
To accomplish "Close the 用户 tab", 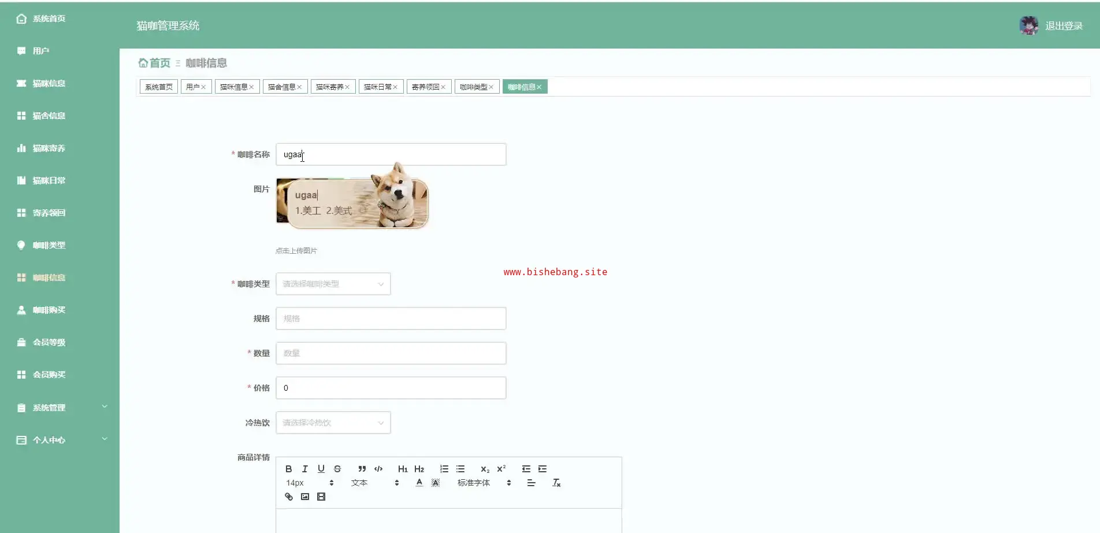I will 203,87.
